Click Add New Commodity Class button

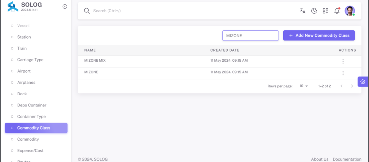pos(319,35)
